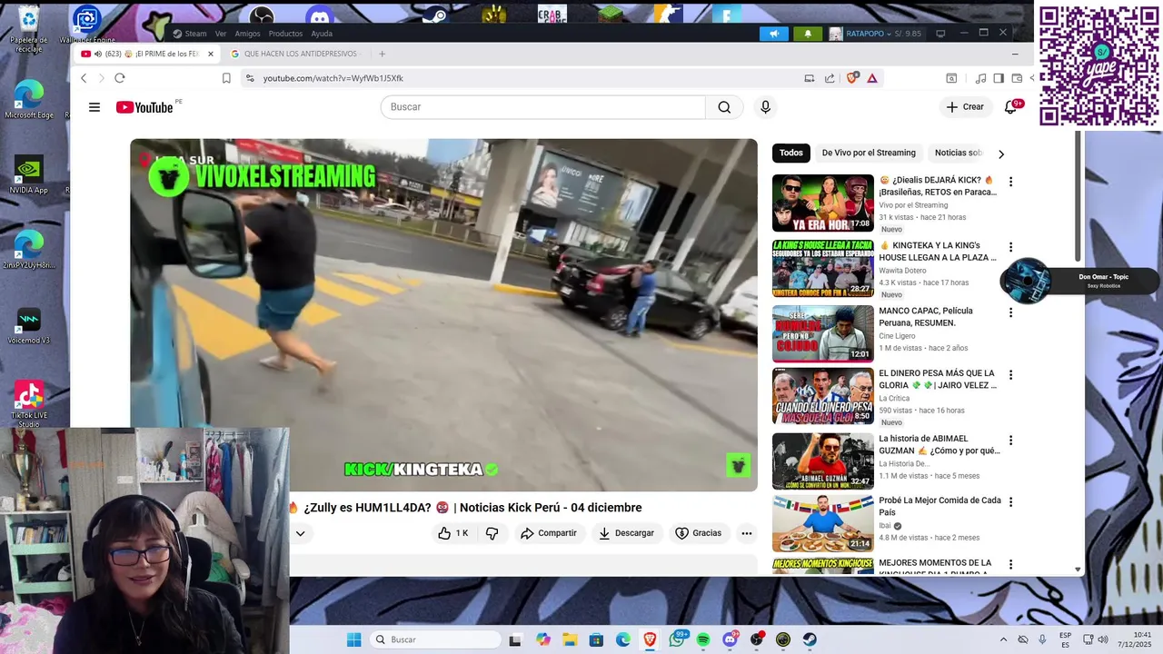Open Ayuda menu in Steam window

322,34
